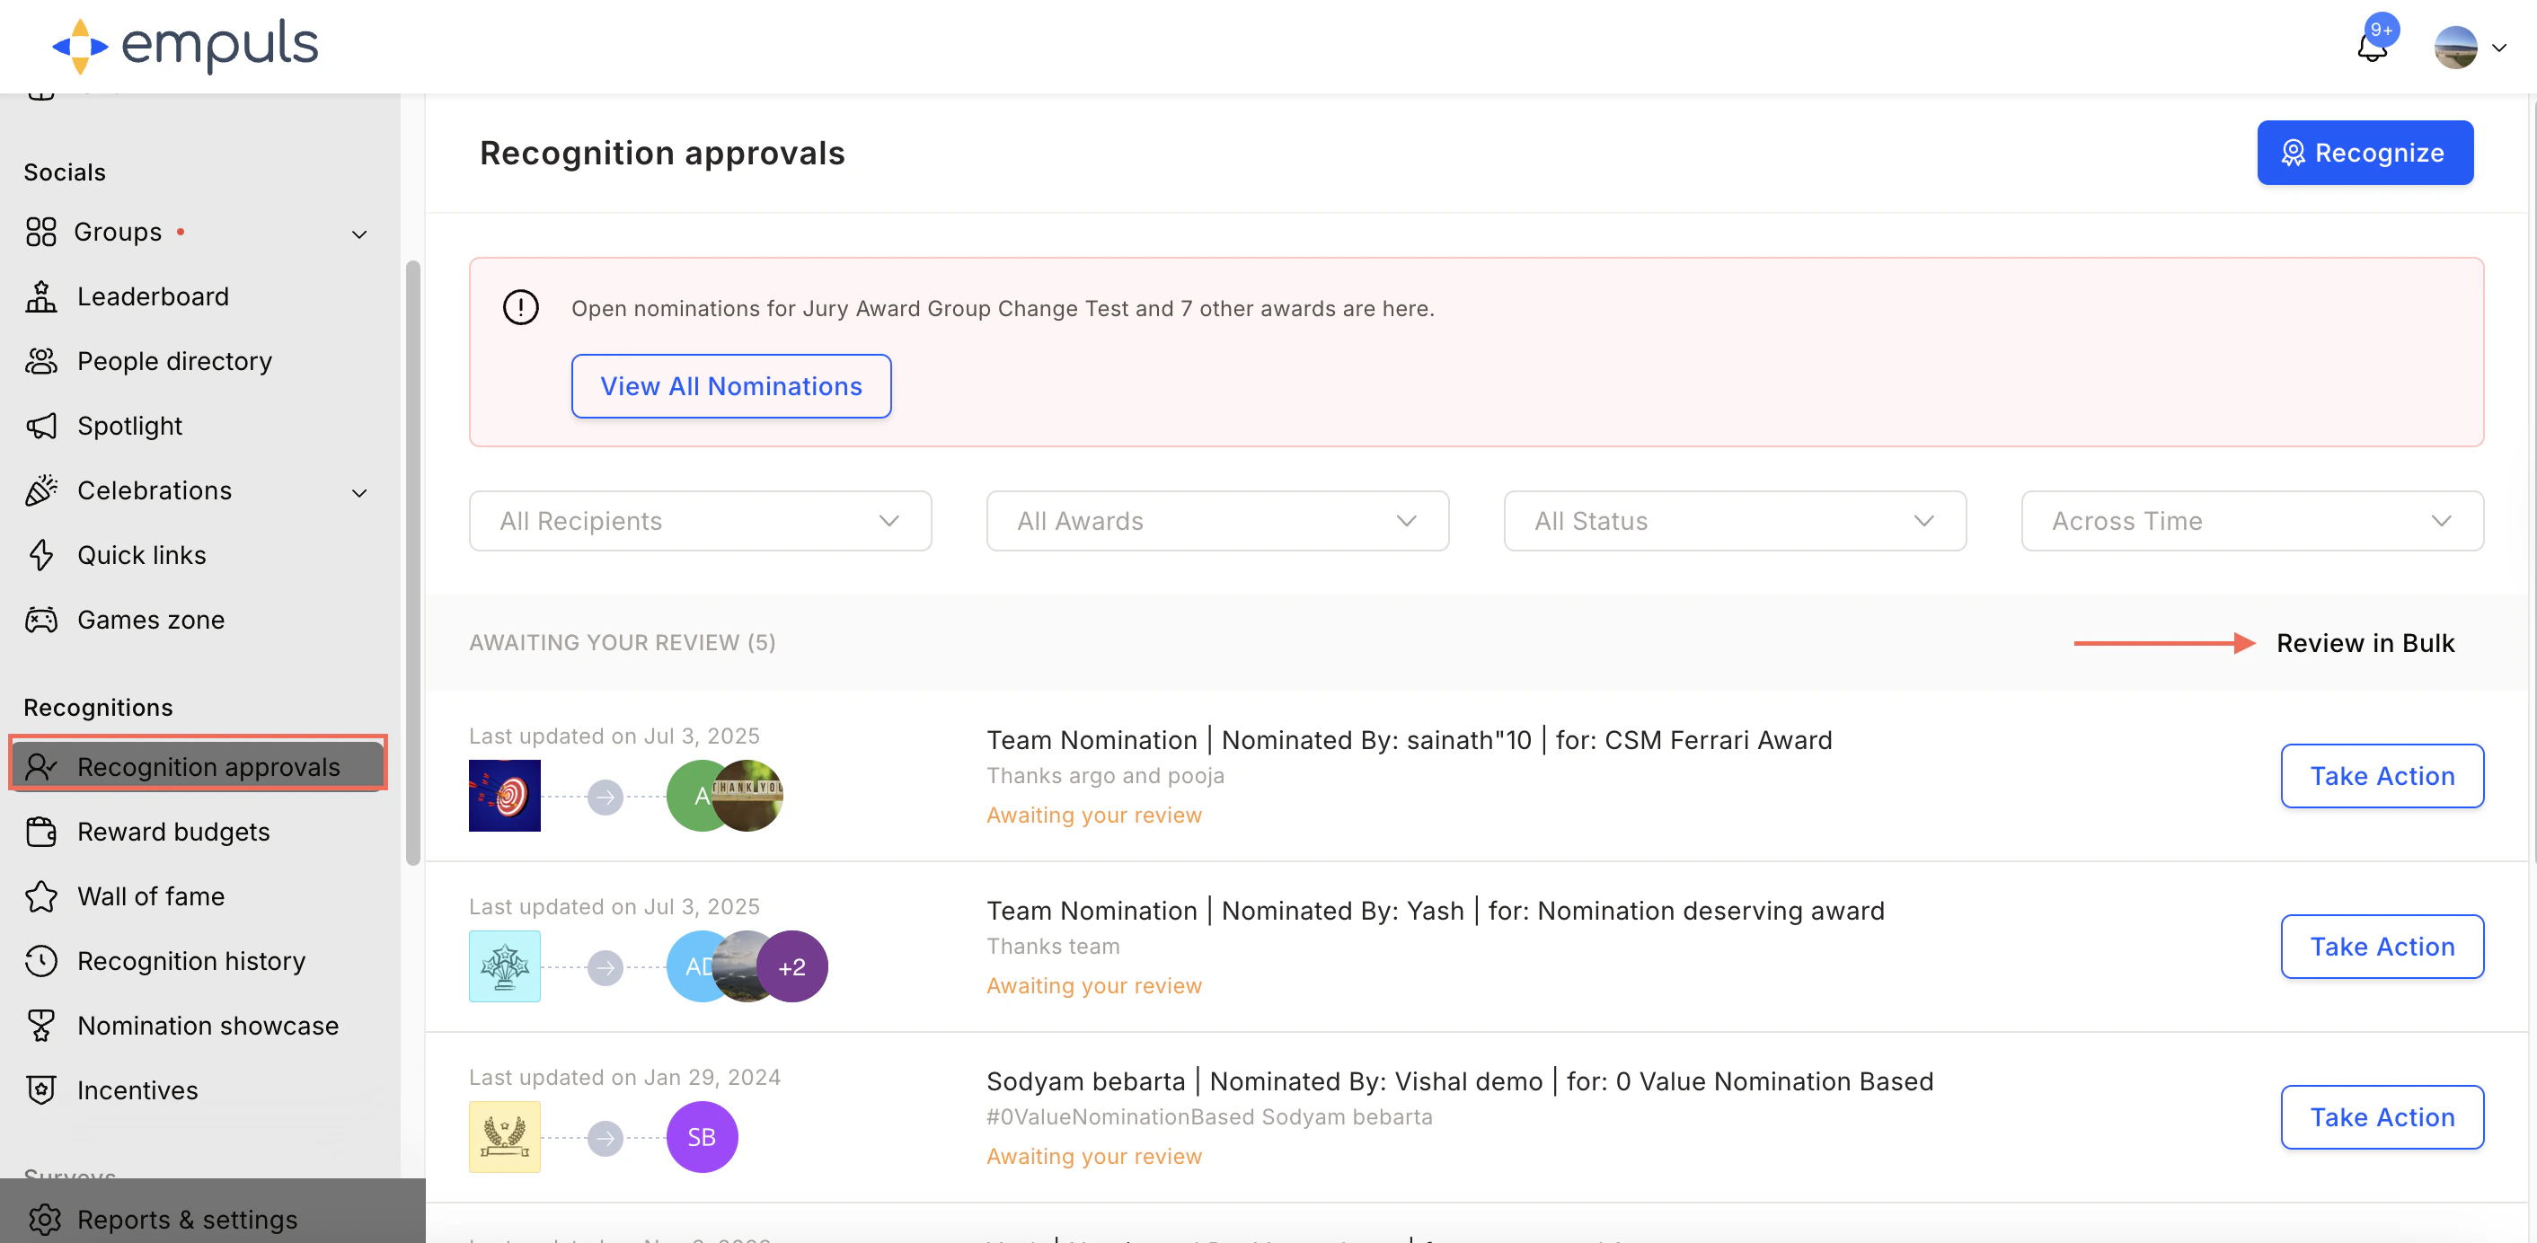Click the People directory icon
Screen dimensions: 2537x1243
pos(41,360)
